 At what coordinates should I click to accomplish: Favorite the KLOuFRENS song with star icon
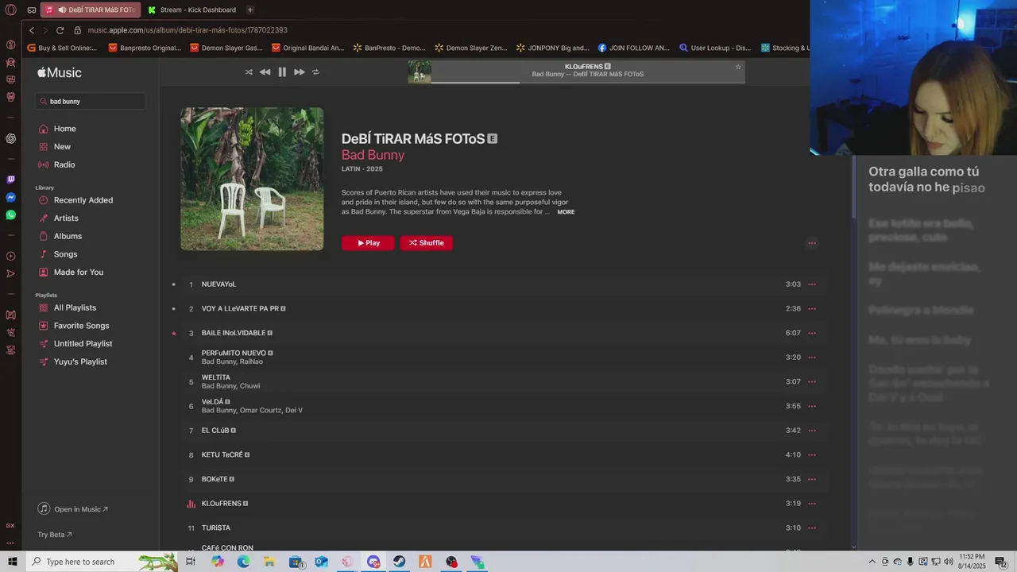tap(738, 67)
